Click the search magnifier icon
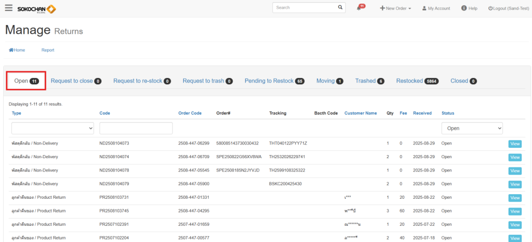Screen dimensions: 532x242 pyautogui.click(x=340, y=8)
